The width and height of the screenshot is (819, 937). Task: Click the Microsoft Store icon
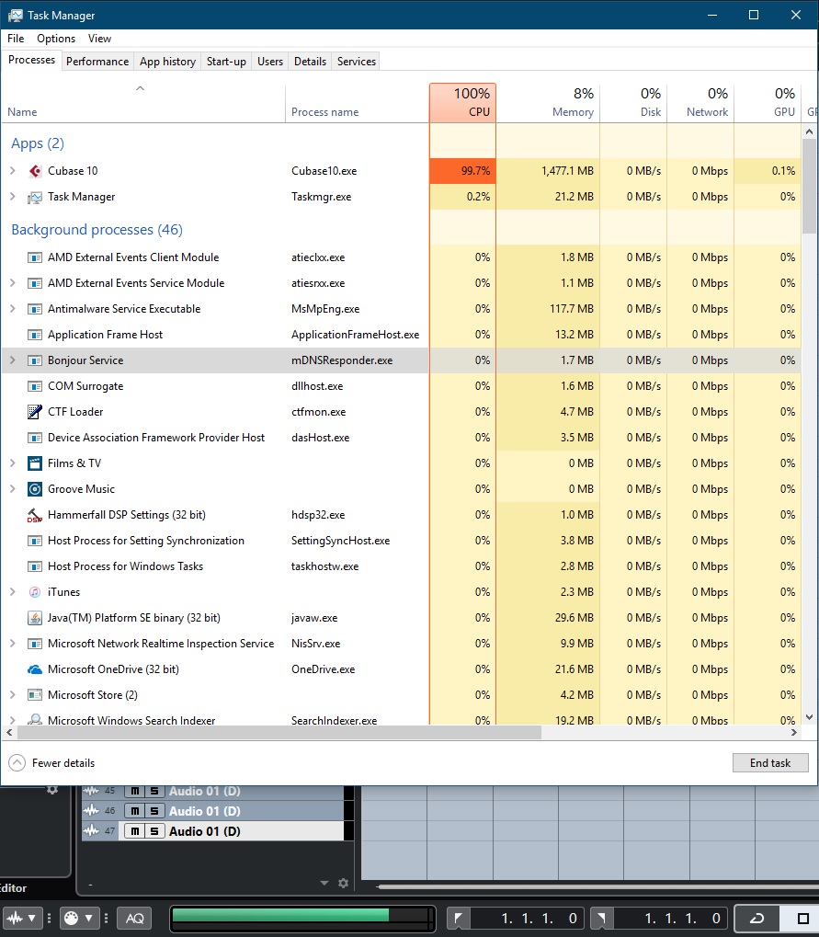tap(35, 695)
